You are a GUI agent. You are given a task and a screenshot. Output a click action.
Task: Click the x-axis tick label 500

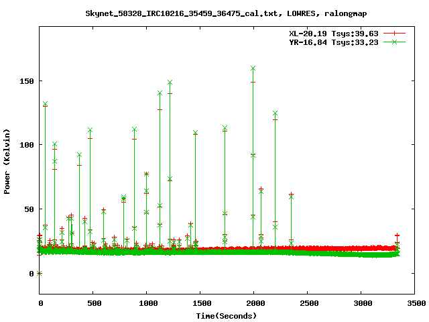pos(95,303)
